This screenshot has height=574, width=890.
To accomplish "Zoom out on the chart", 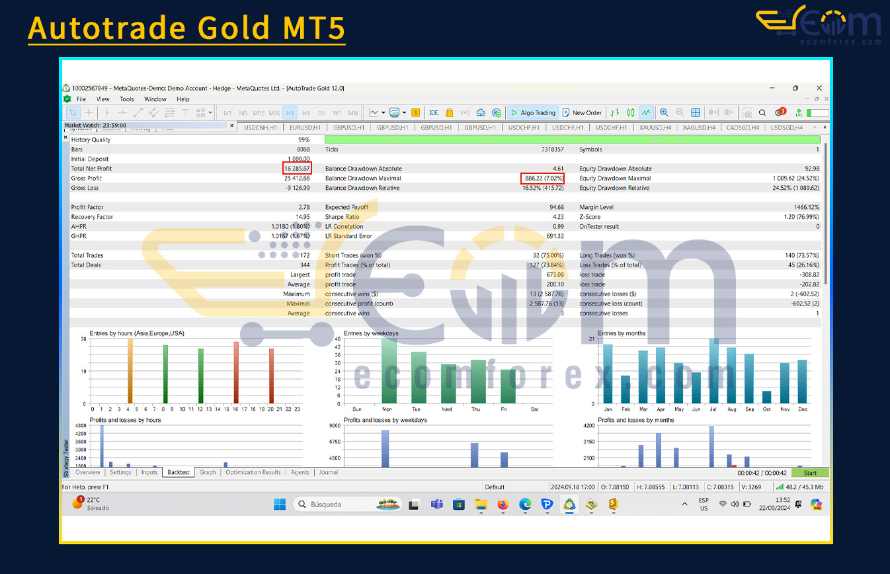I will click(x=680, y=112).
